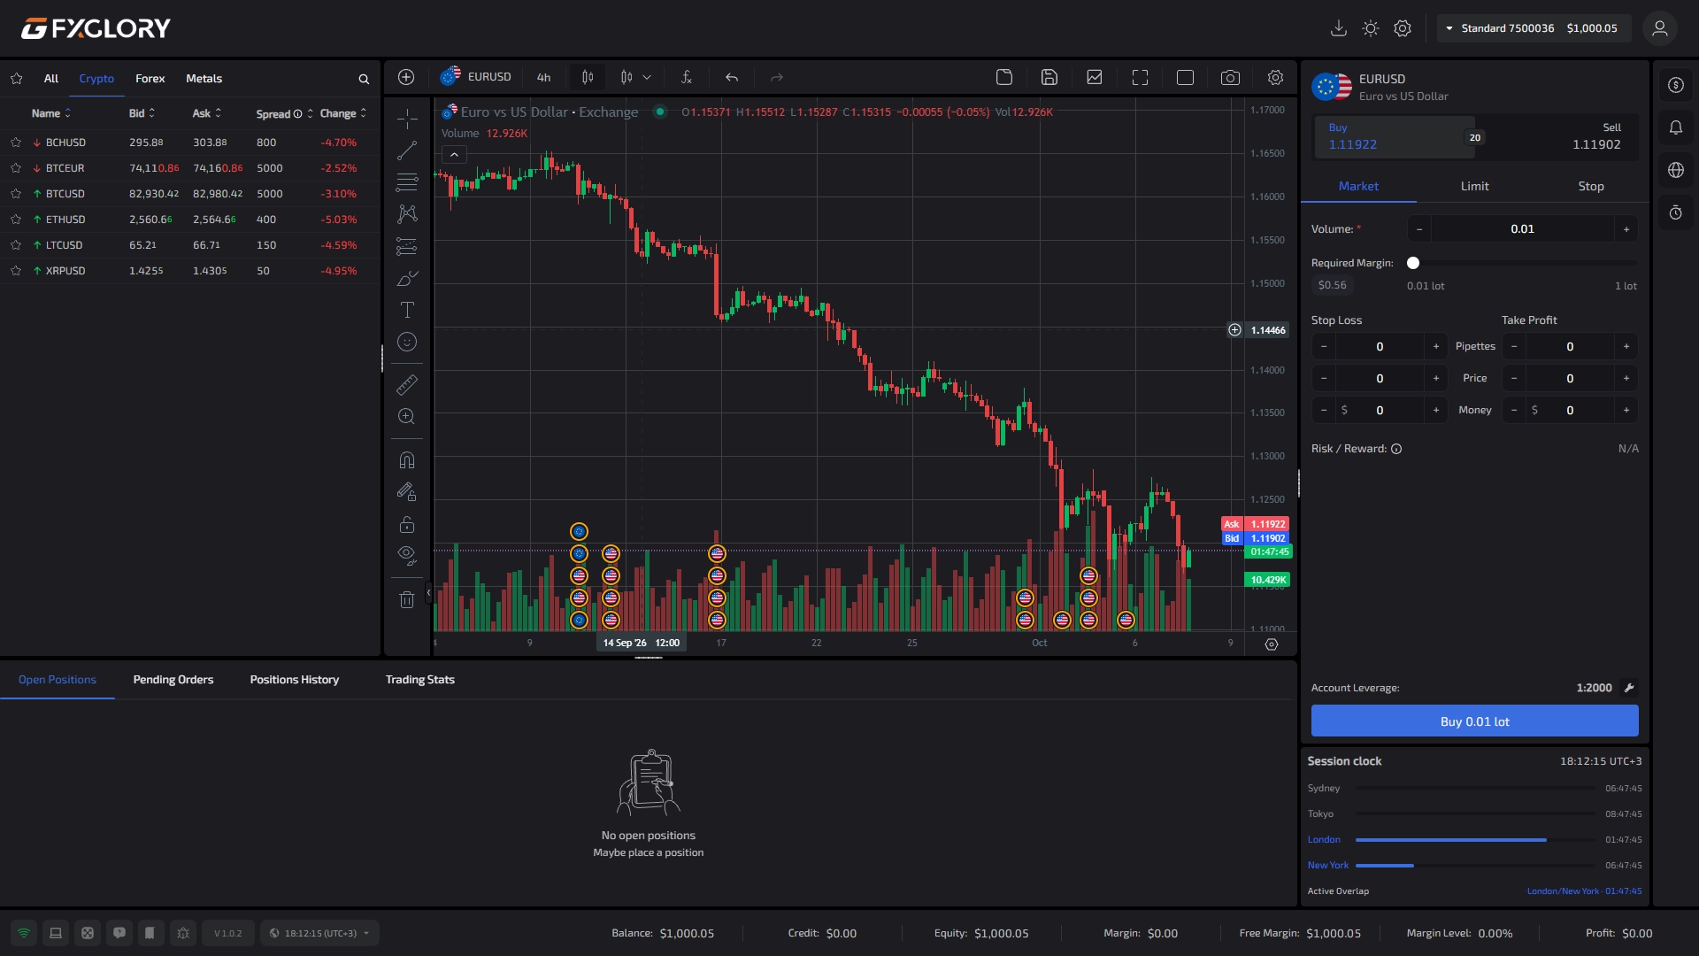This screenshot has width=1699, height=956.
Task: Open the Pending Orders tab
Action: point(173,680)
